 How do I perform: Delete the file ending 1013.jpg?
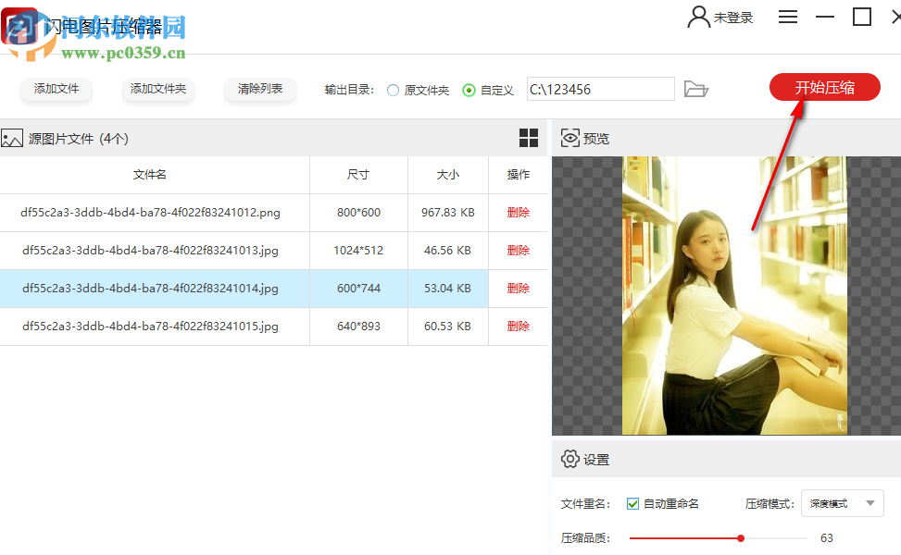click(518, 251)
